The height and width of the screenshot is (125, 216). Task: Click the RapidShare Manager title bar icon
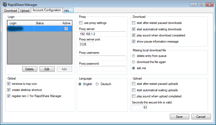(x=5, y=5)
